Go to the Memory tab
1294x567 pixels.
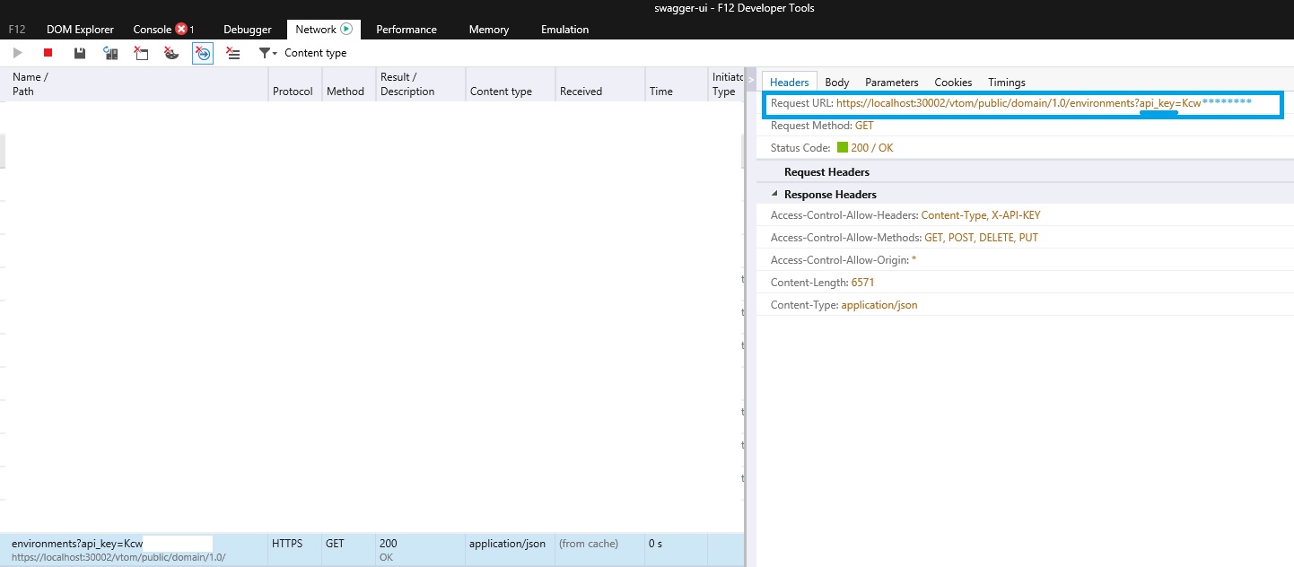[489, 30]
